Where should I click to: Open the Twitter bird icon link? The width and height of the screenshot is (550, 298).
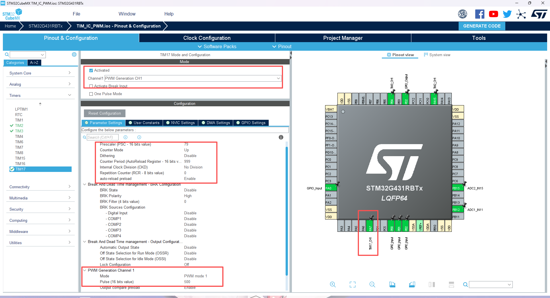(507, 14)
